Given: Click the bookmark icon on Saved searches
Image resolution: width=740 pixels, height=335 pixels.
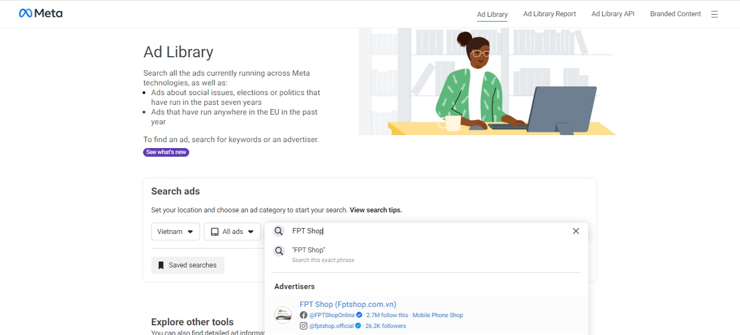Looking at the screenshot, I should (161, 265).
